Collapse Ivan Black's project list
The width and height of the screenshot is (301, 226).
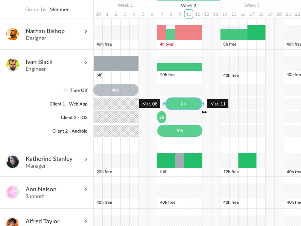pyautogui.click(x=86, y=63)
